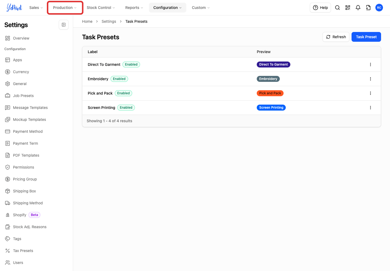Expand the Production dropdown menu
Viewport: 390px width, 271px height.
(65, 8)
